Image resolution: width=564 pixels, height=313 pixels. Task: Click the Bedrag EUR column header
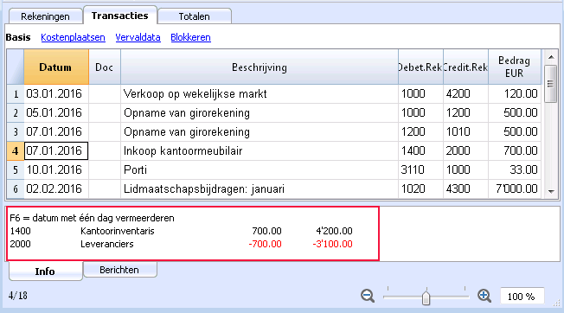click(x=515, y=67)
